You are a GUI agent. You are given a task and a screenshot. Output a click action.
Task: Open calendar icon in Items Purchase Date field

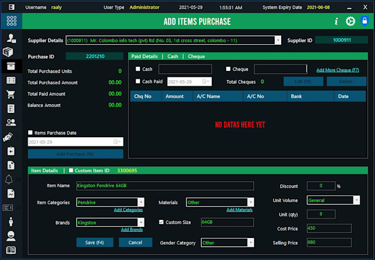tap(117, 142)
